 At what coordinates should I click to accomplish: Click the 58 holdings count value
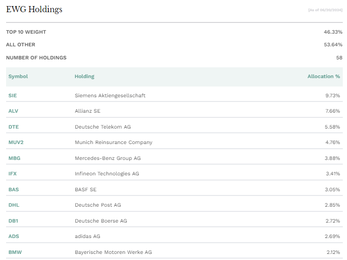point(339,58)
